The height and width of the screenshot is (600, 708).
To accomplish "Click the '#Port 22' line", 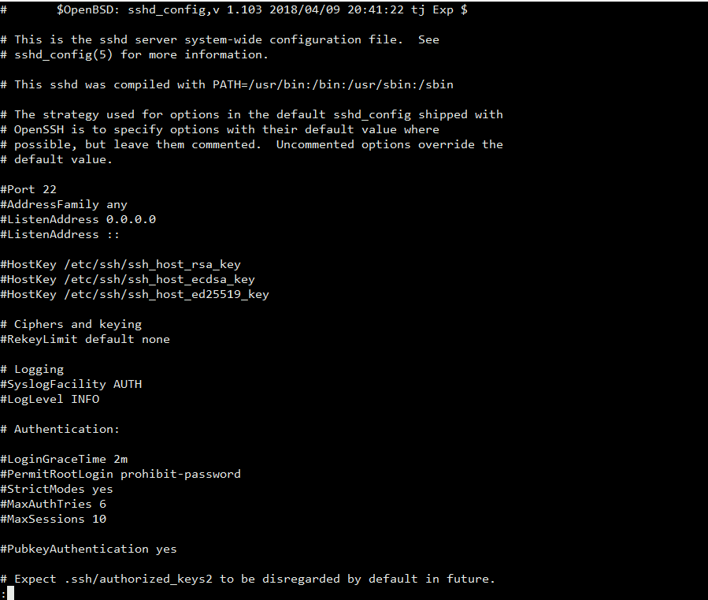I will pyautogui.click(x=28, y=189).
